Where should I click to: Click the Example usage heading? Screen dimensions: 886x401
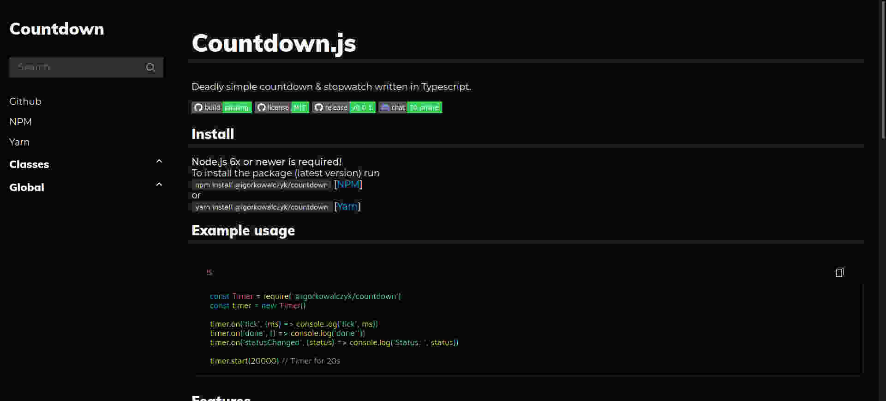click(x=243, y=231)
